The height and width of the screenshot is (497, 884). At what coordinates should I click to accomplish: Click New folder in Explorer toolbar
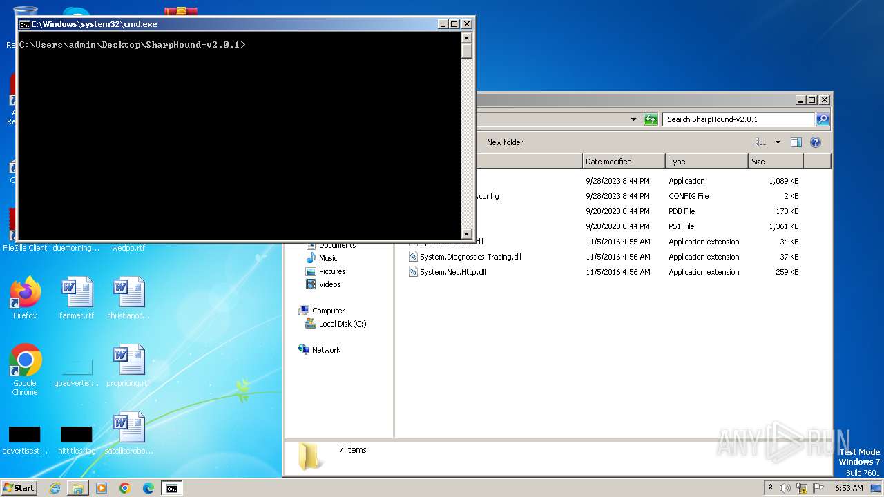(505, 142)
